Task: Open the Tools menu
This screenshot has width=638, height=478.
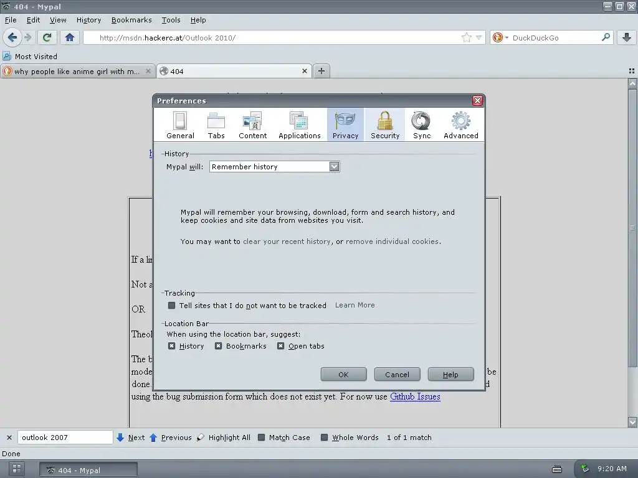Action: tap(171, 20)
